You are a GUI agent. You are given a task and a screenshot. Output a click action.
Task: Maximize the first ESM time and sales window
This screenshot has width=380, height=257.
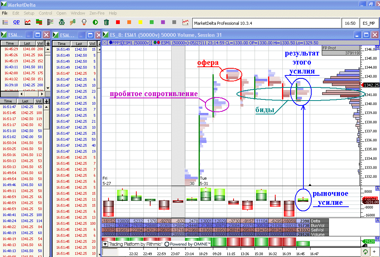[38, 35]
